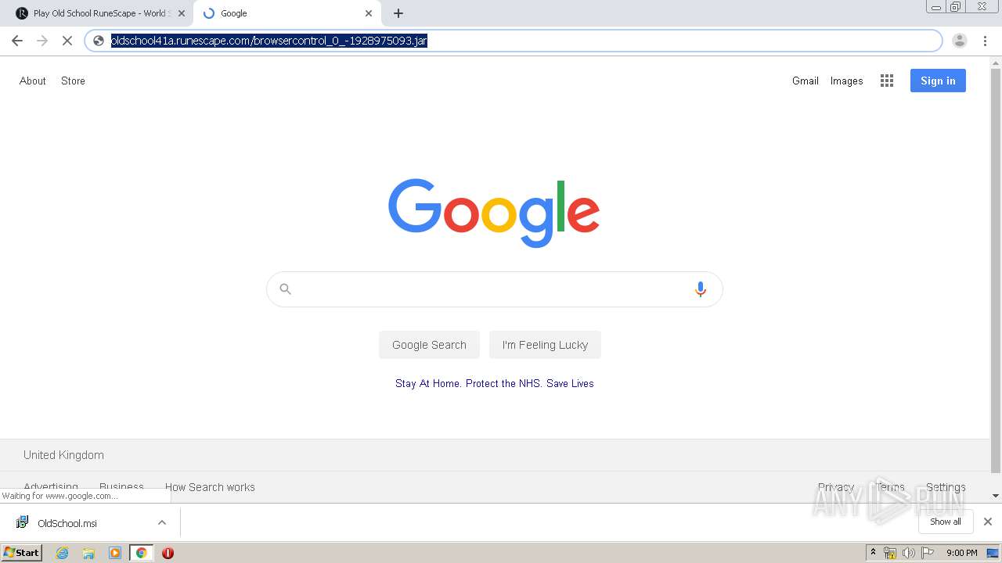The height and width of the screenshot is (563, 1002).
Task: Open the Google apps grid
Action: (x=887, y=81)
